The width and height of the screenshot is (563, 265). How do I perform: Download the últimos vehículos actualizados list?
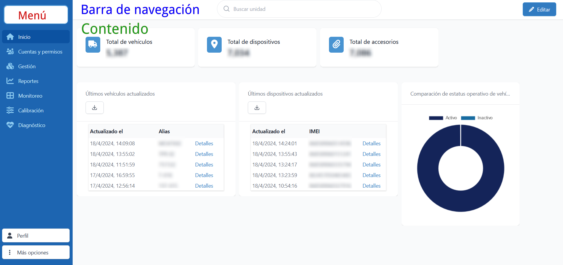tap(94, 108)
